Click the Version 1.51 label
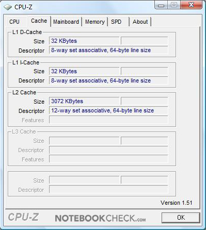The height and width of the screenshot is (230, 206). point(177,203)
